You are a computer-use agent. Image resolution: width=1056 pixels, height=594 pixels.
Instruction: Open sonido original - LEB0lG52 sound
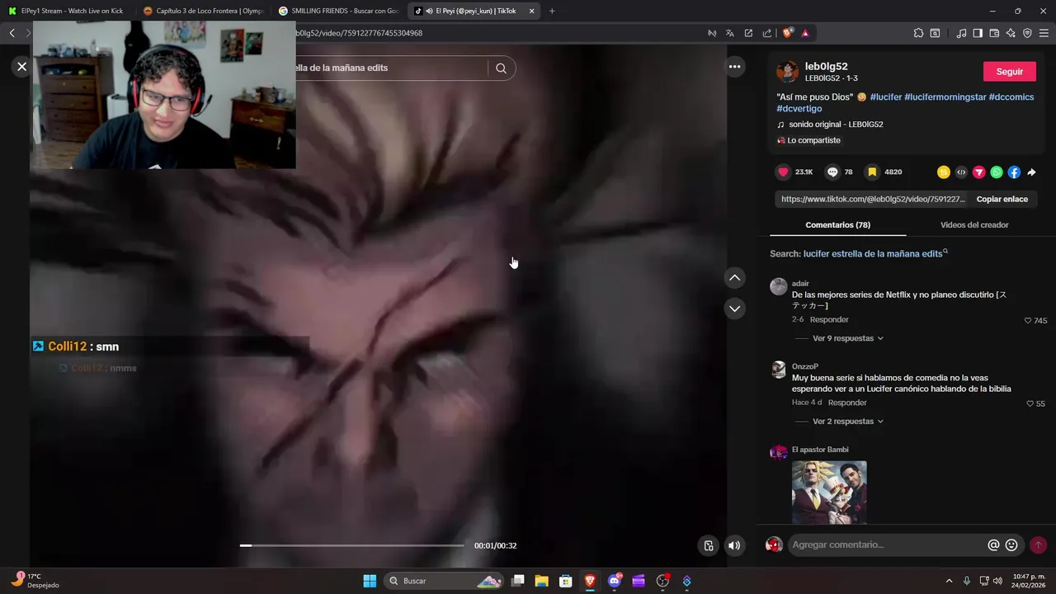836,125
